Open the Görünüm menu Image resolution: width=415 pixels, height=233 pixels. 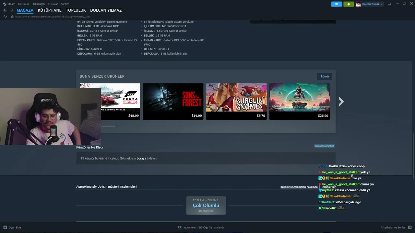pyautogui.click(x=24, y=4)
